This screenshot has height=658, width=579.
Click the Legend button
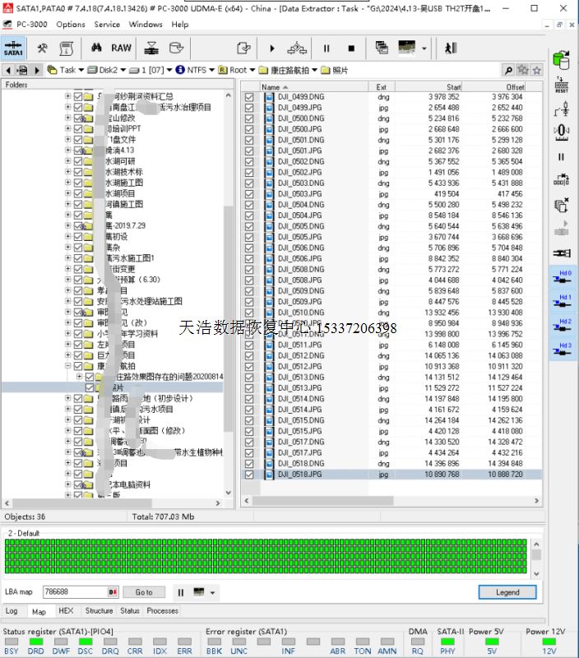pyautogui.click(x=507, y=592)
